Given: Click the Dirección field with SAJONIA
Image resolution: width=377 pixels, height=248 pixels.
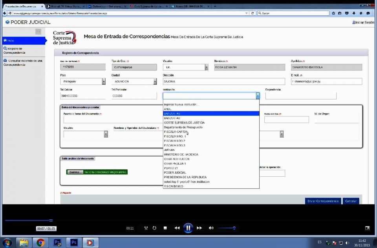Looking at the screenshot, I should pos(224,81).
